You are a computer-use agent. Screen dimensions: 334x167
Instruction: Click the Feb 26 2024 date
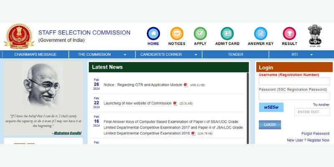[96, 84]
